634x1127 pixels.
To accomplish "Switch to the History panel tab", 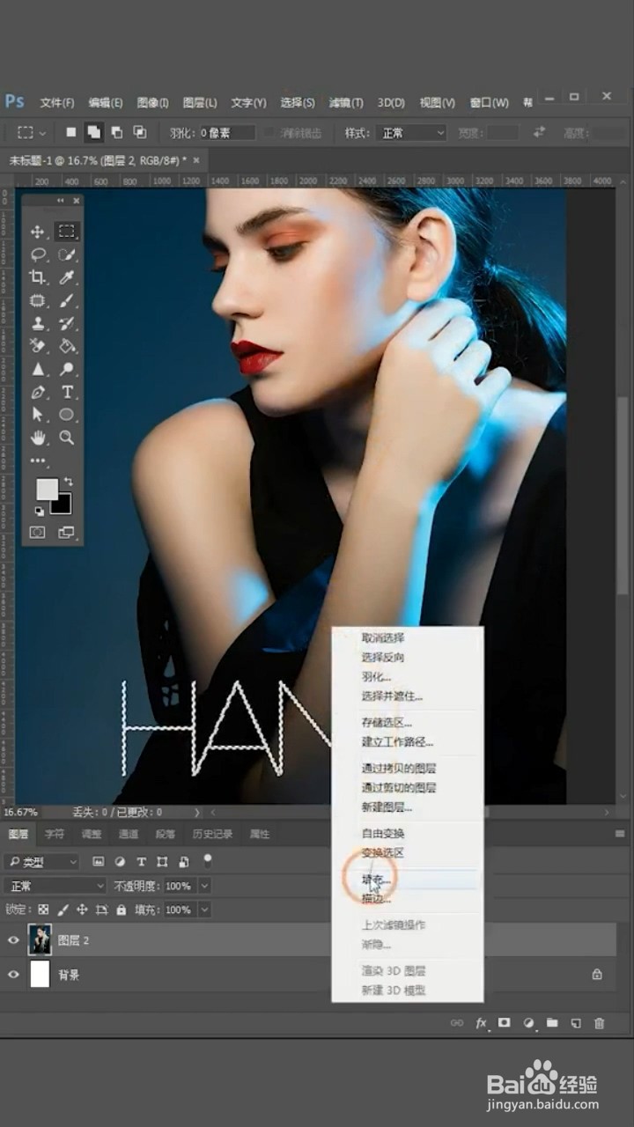I will [211, 834].
